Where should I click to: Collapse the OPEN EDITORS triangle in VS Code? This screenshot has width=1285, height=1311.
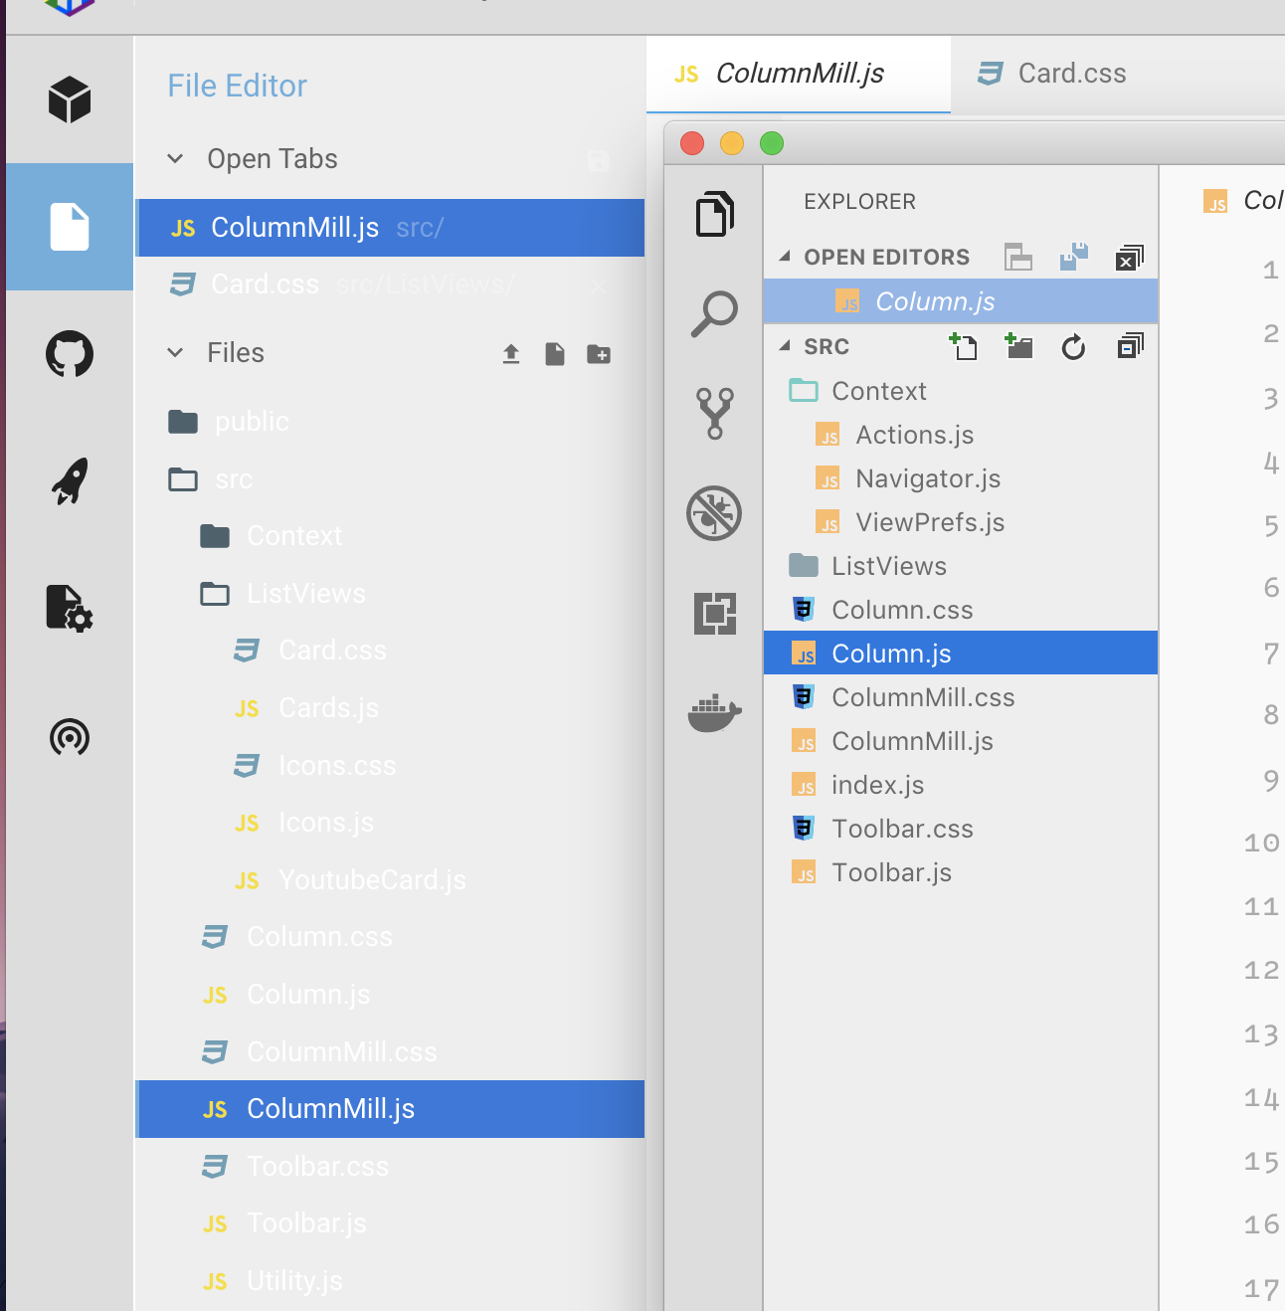coord(785,257)
